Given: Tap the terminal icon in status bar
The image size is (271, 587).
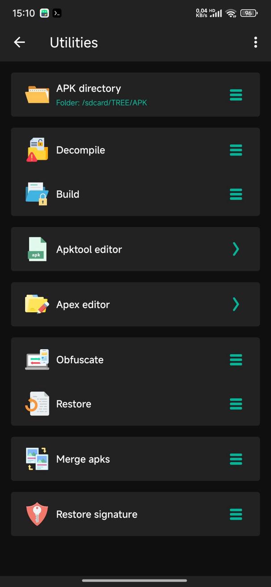Looking at the screenshot, I should click(57, 13).
